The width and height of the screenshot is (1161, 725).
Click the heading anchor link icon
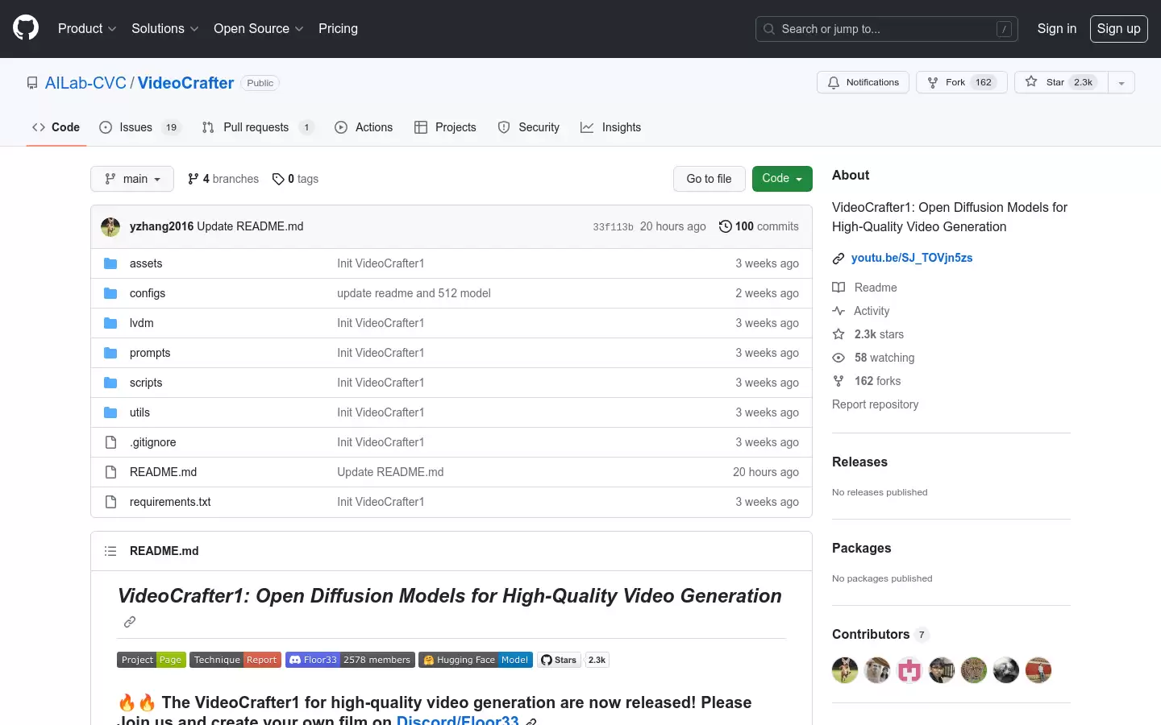point(130,622)
